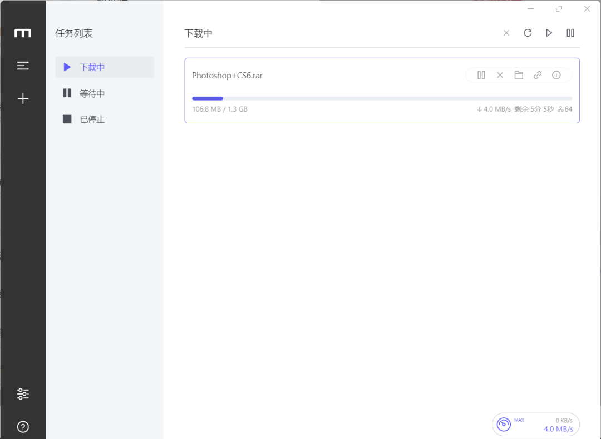The width and height of the screenshot is (601, 439).
Task: Switch to the 已停止 list
Action: [105, 119]
